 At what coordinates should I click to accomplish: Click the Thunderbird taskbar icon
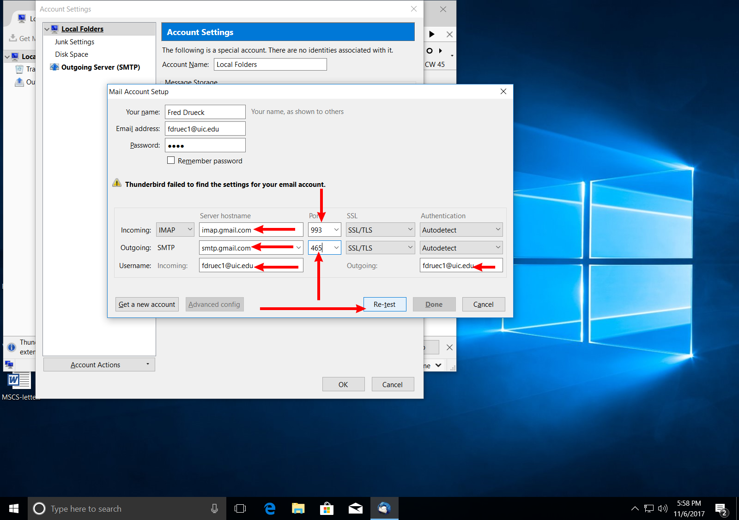pos(384,508)
